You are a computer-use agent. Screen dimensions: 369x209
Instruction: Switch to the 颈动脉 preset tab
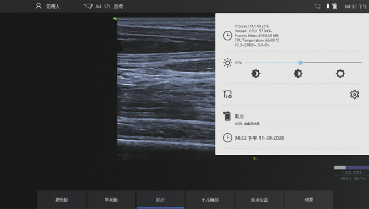[x=62, y=200]
